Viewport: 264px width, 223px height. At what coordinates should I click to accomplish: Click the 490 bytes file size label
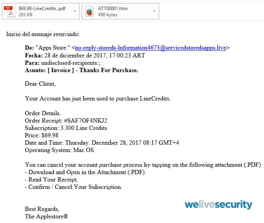coord(108,15)
